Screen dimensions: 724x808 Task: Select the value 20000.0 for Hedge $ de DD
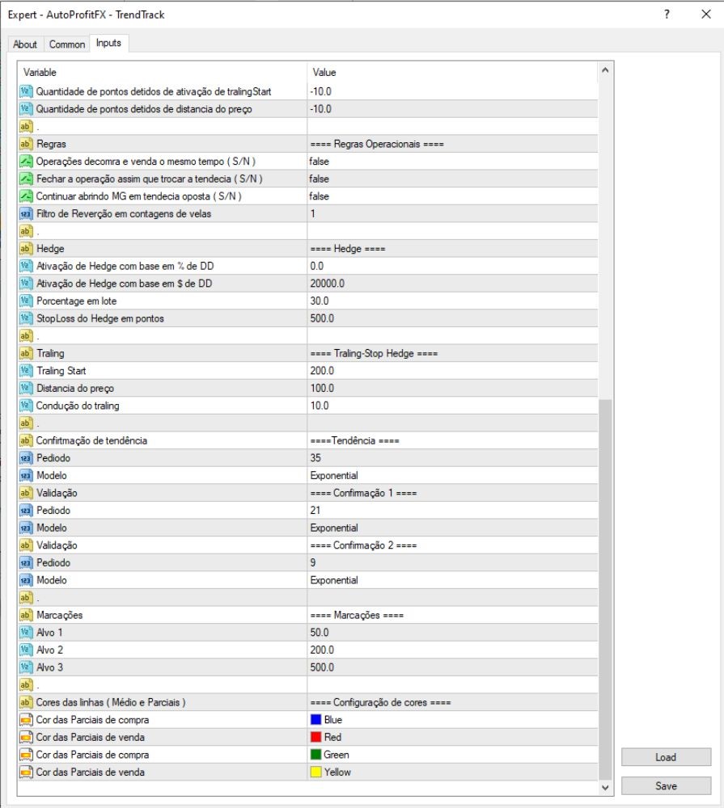point(327,284)
